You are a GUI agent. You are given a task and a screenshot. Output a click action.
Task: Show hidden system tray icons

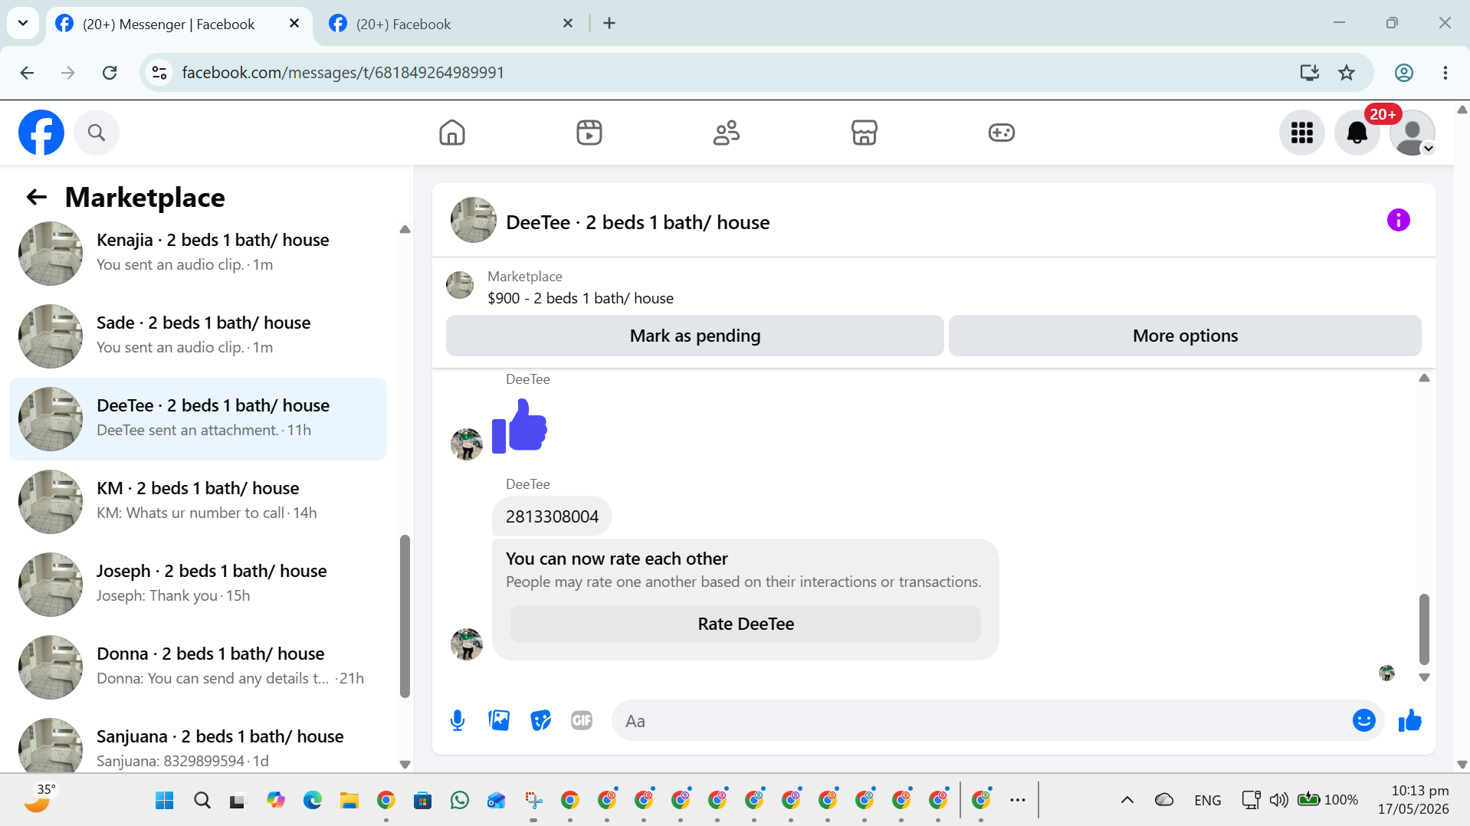[x=1127, y=800]
